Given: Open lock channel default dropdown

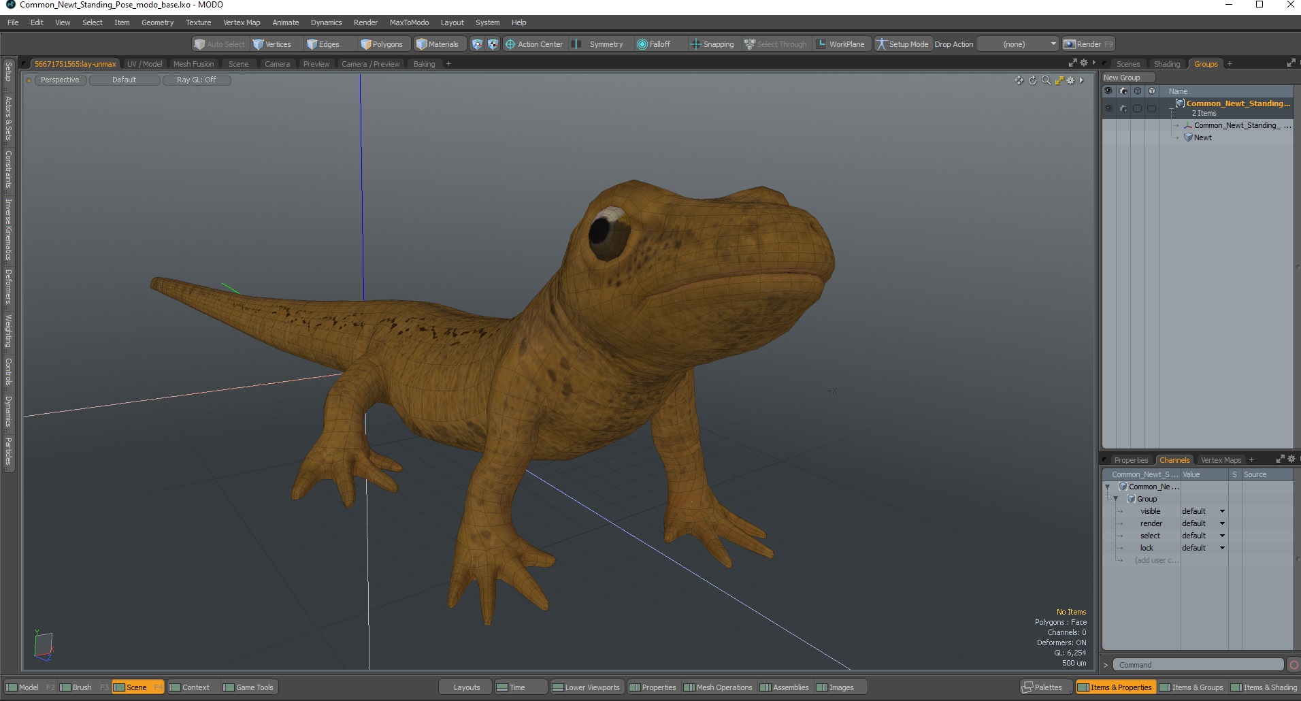Looking at the screenshot, I should (x=1203, y=548).
